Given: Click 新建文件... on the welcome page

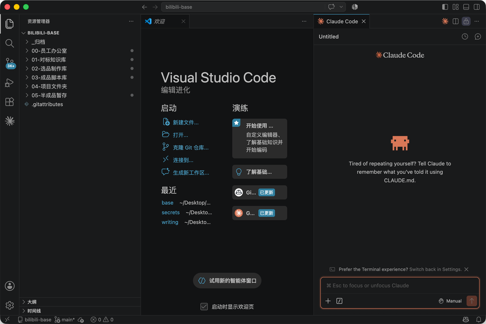Looking at the screenshot, I should 180,122.
